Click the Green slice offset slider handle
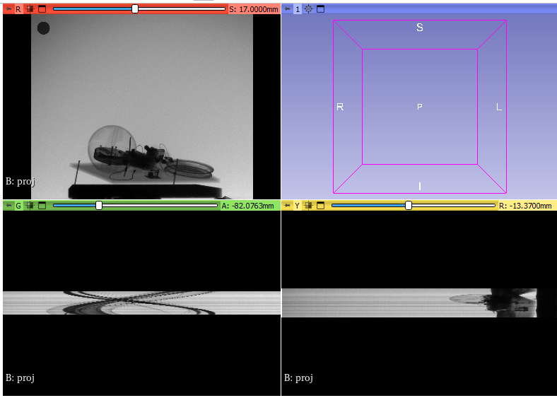Screen dimensions: 557x398 coord(99,205)
